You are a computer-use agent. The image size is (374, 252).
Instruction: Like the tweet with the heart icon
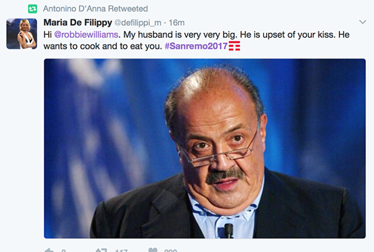tap(153, 250)
